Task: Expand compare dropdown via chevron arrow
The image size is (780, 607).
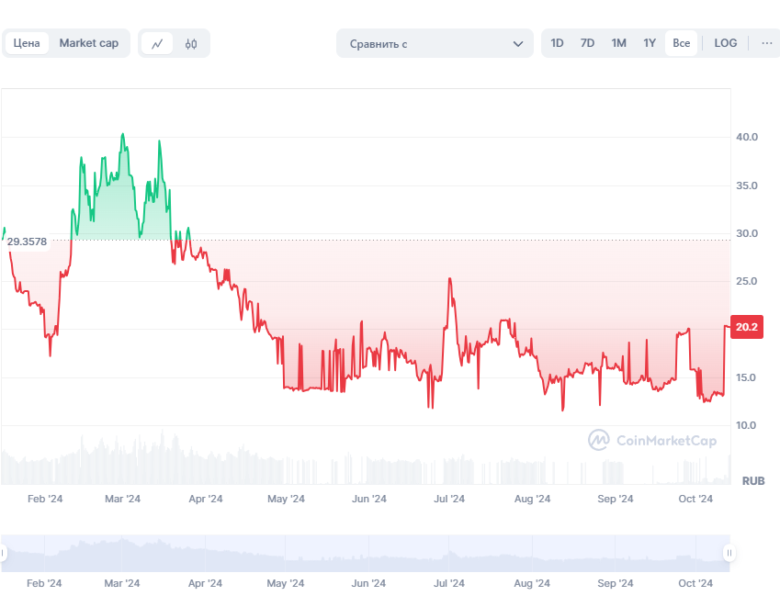Action: [518, 43]
